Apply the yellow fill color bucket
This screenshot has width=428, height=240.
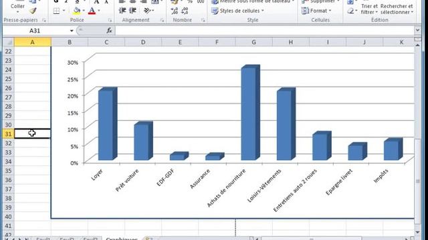point(77,11)
